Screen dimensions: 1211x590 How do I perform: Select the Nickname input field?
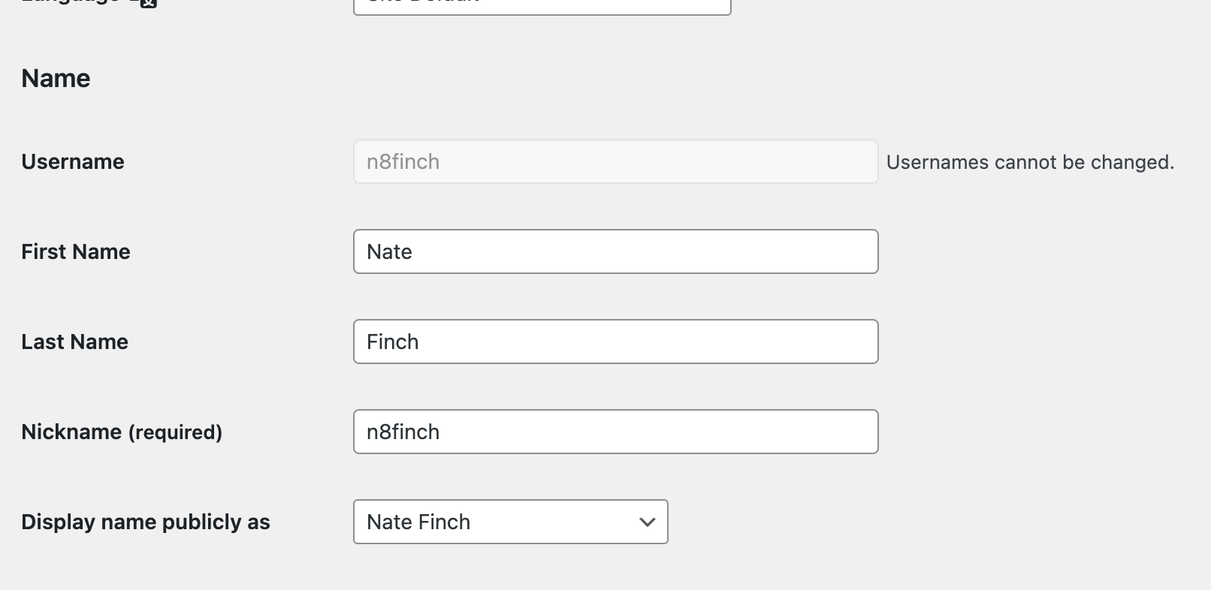tap(615, 432)
